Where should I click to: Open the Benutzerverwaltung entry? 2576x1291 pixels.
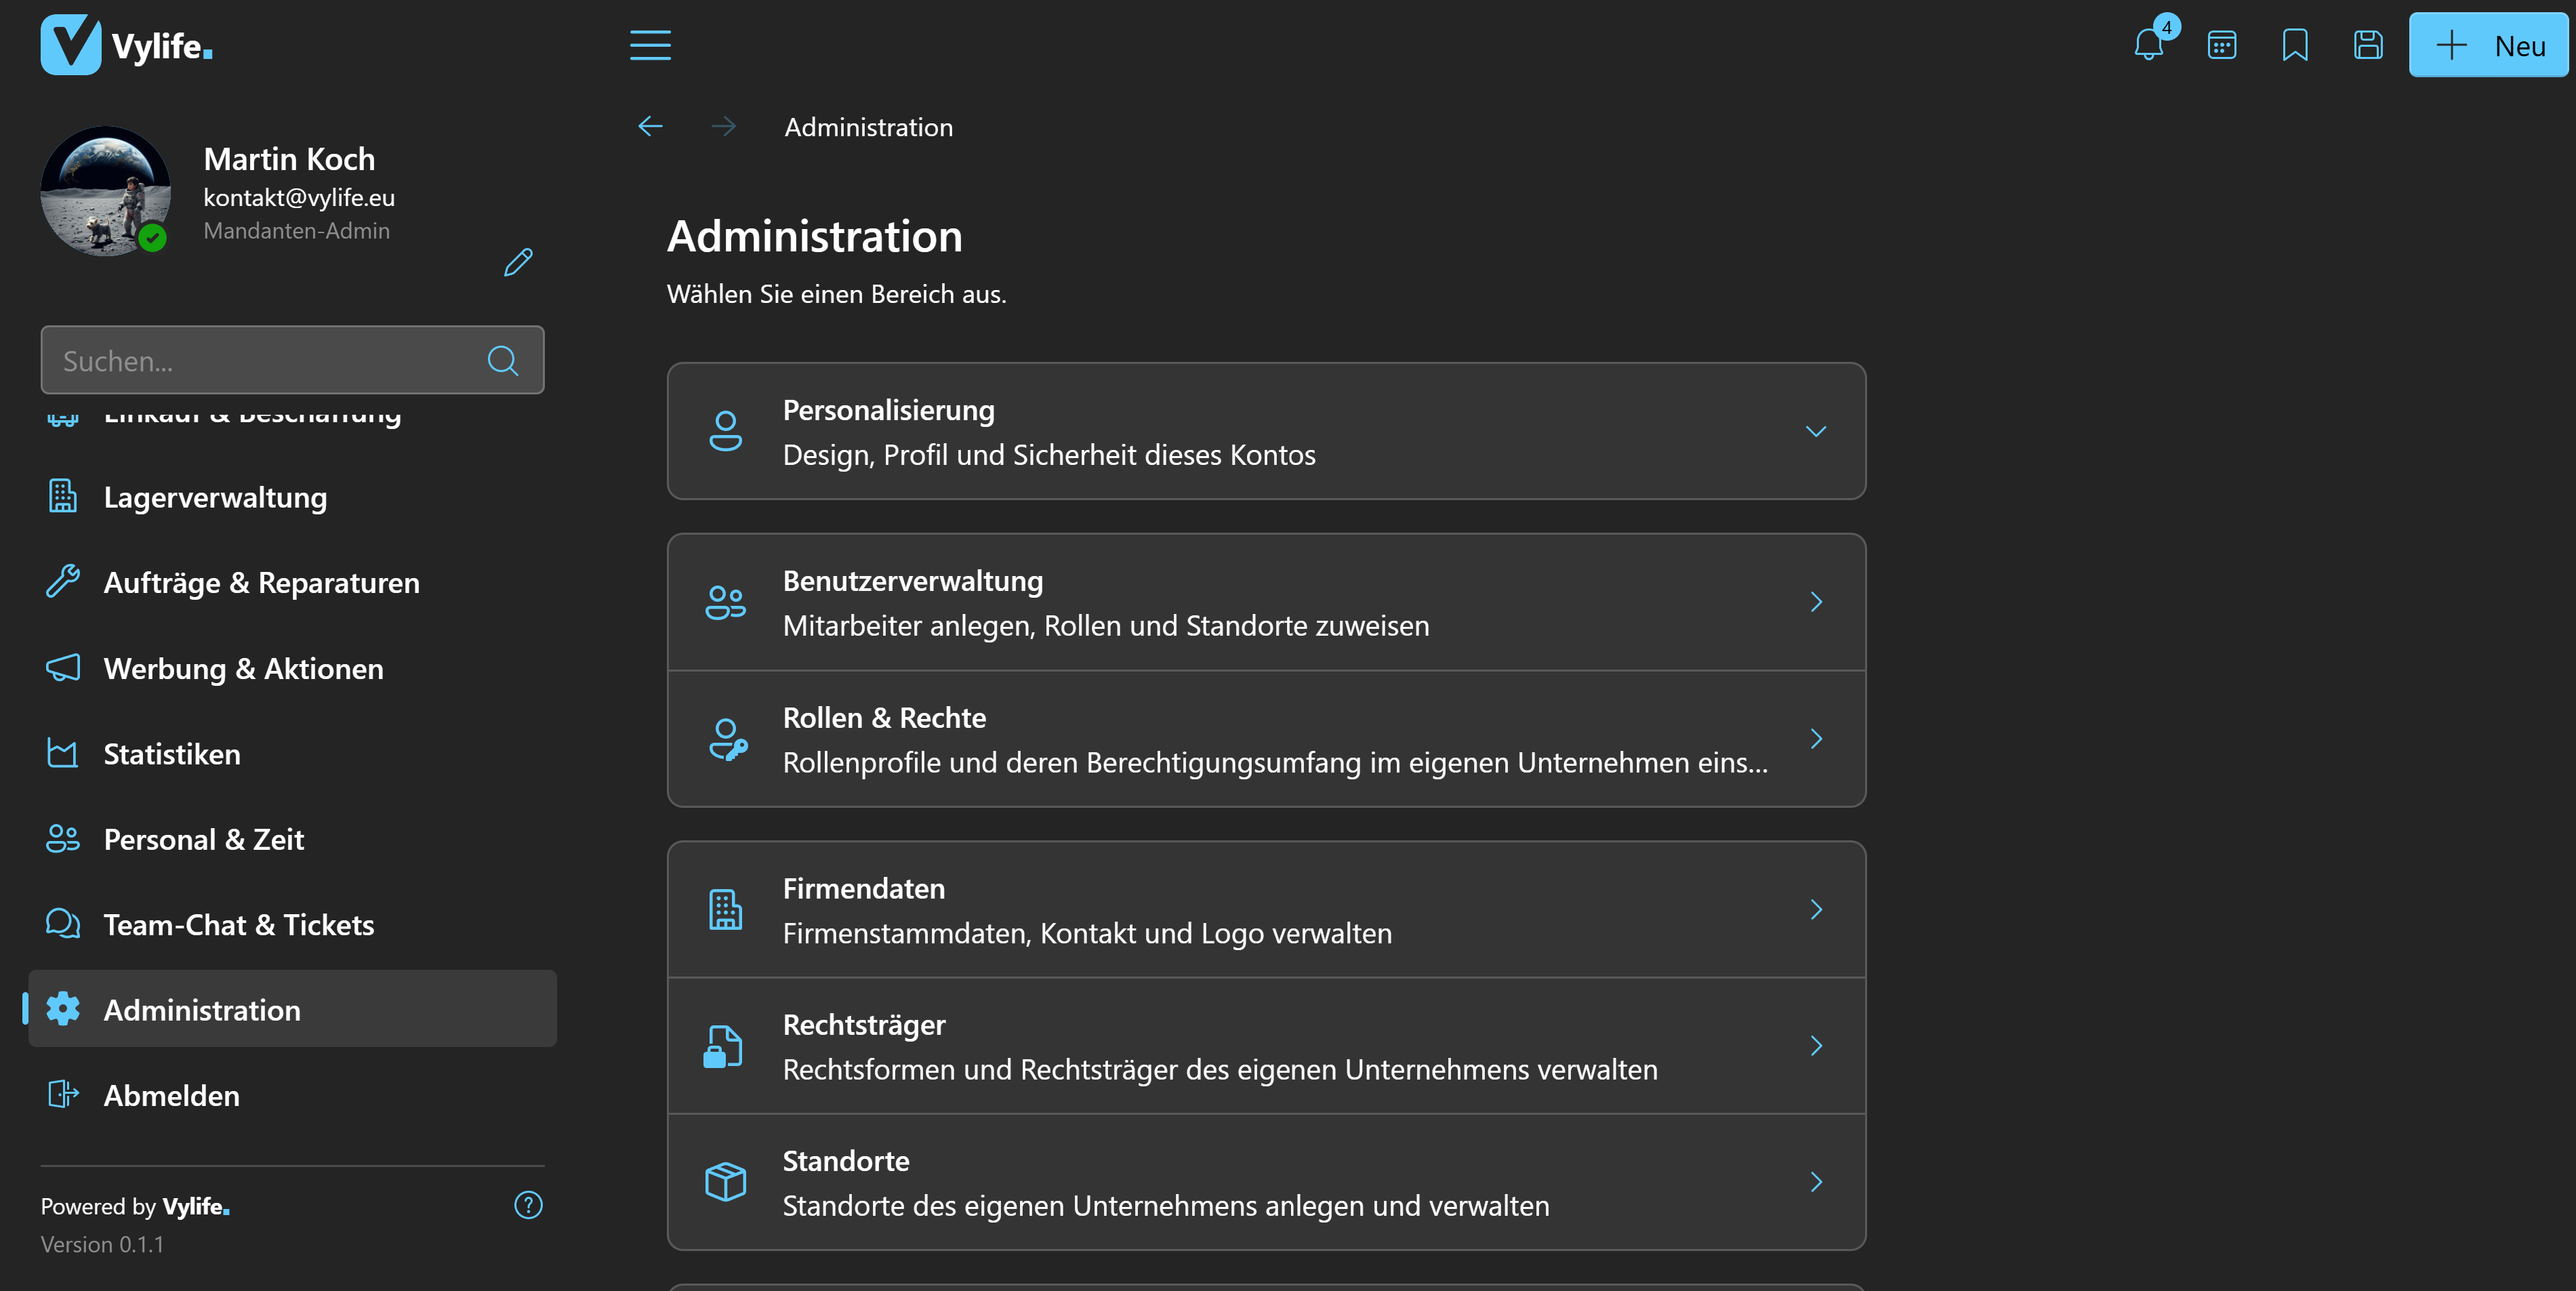1266,602
